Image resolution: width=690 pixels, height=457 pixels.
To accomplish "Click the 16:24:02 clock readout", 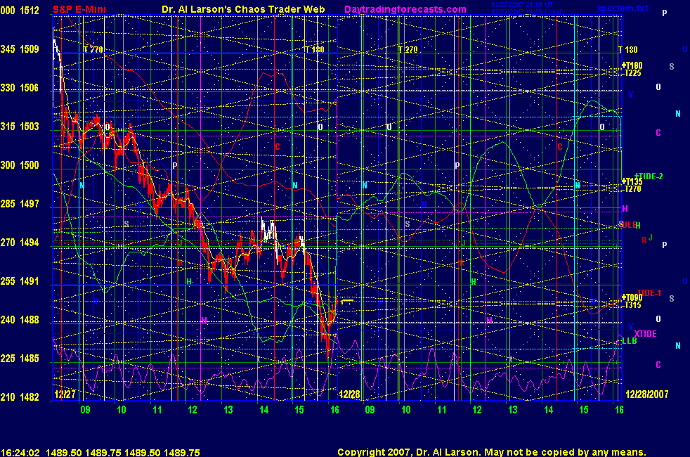I will (20, 453).
